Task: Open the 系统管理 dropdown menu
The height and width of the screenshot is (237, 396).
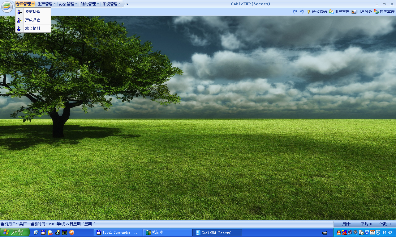Action: click(111, 4)
